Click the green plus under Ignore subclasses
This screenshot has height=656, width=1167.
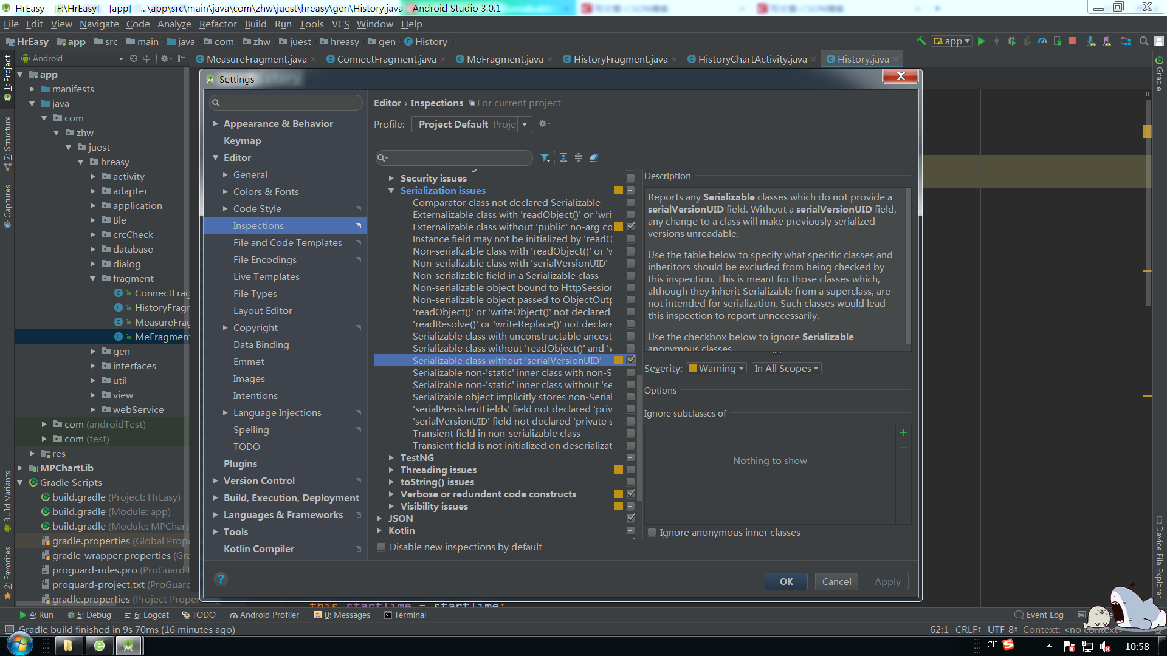(903, 432)
